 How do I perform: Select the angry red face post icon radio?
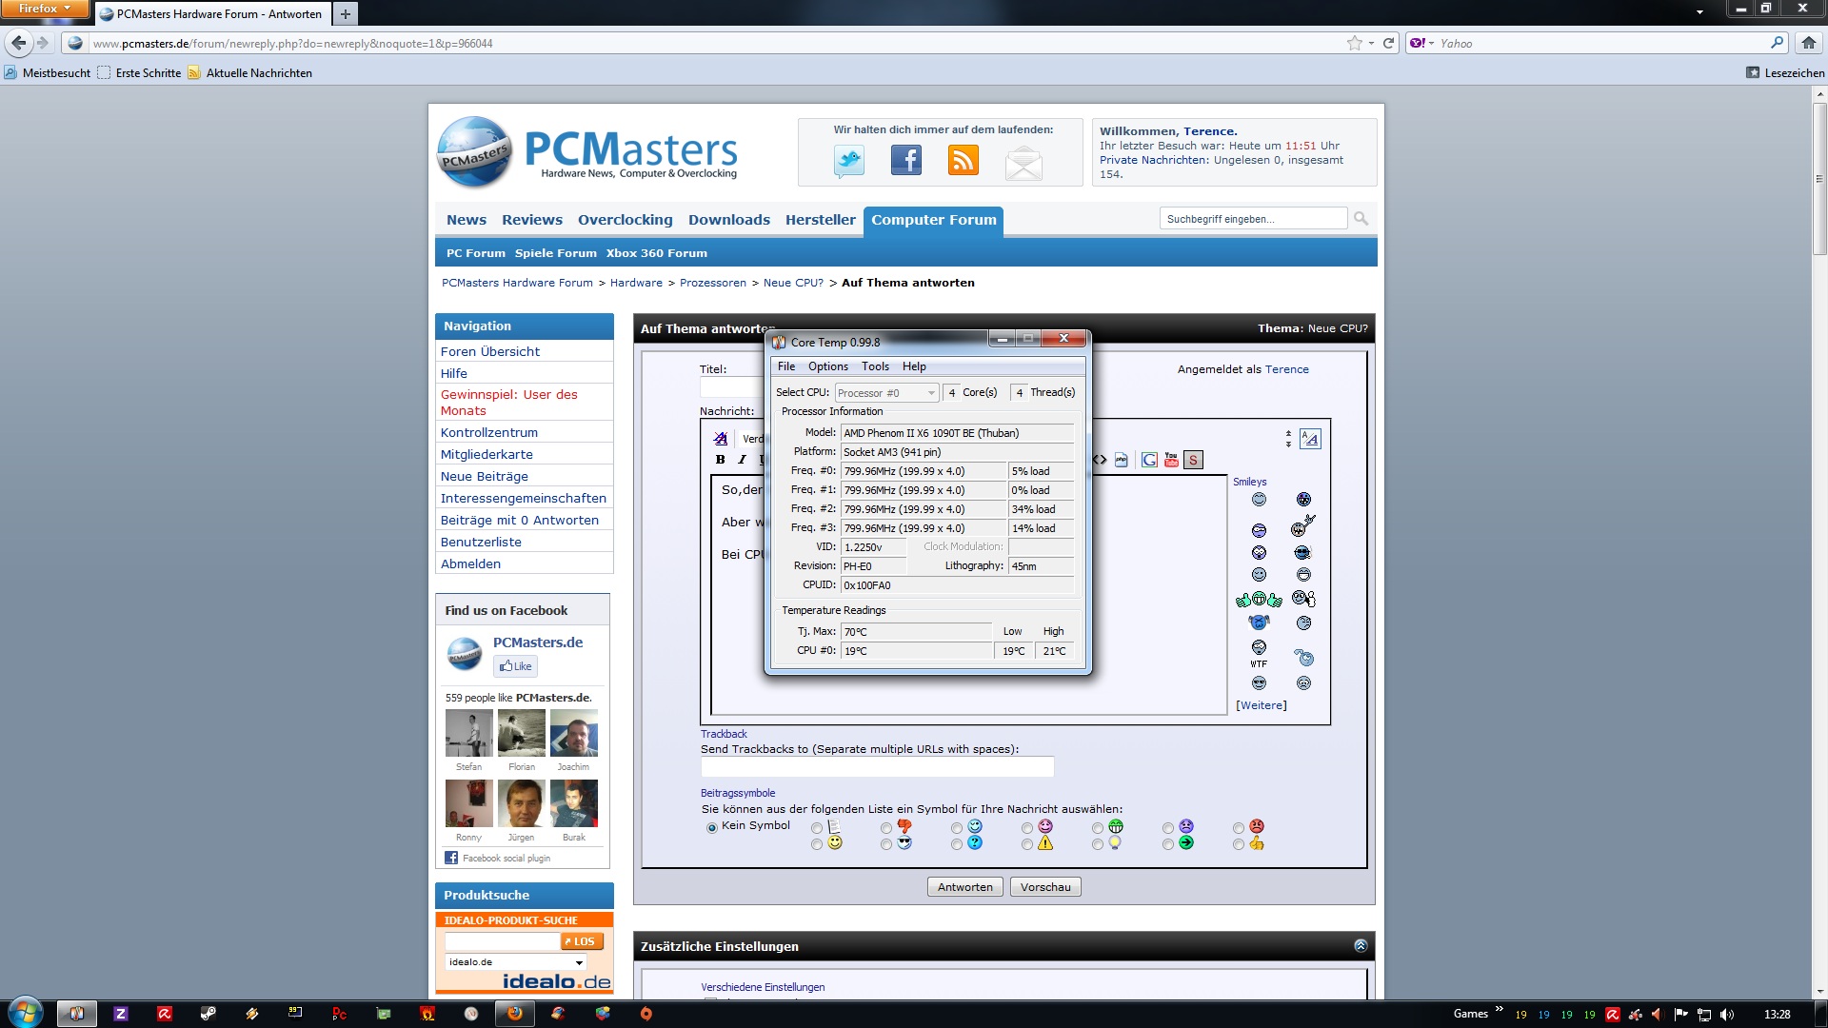[x=1239, y=828]
